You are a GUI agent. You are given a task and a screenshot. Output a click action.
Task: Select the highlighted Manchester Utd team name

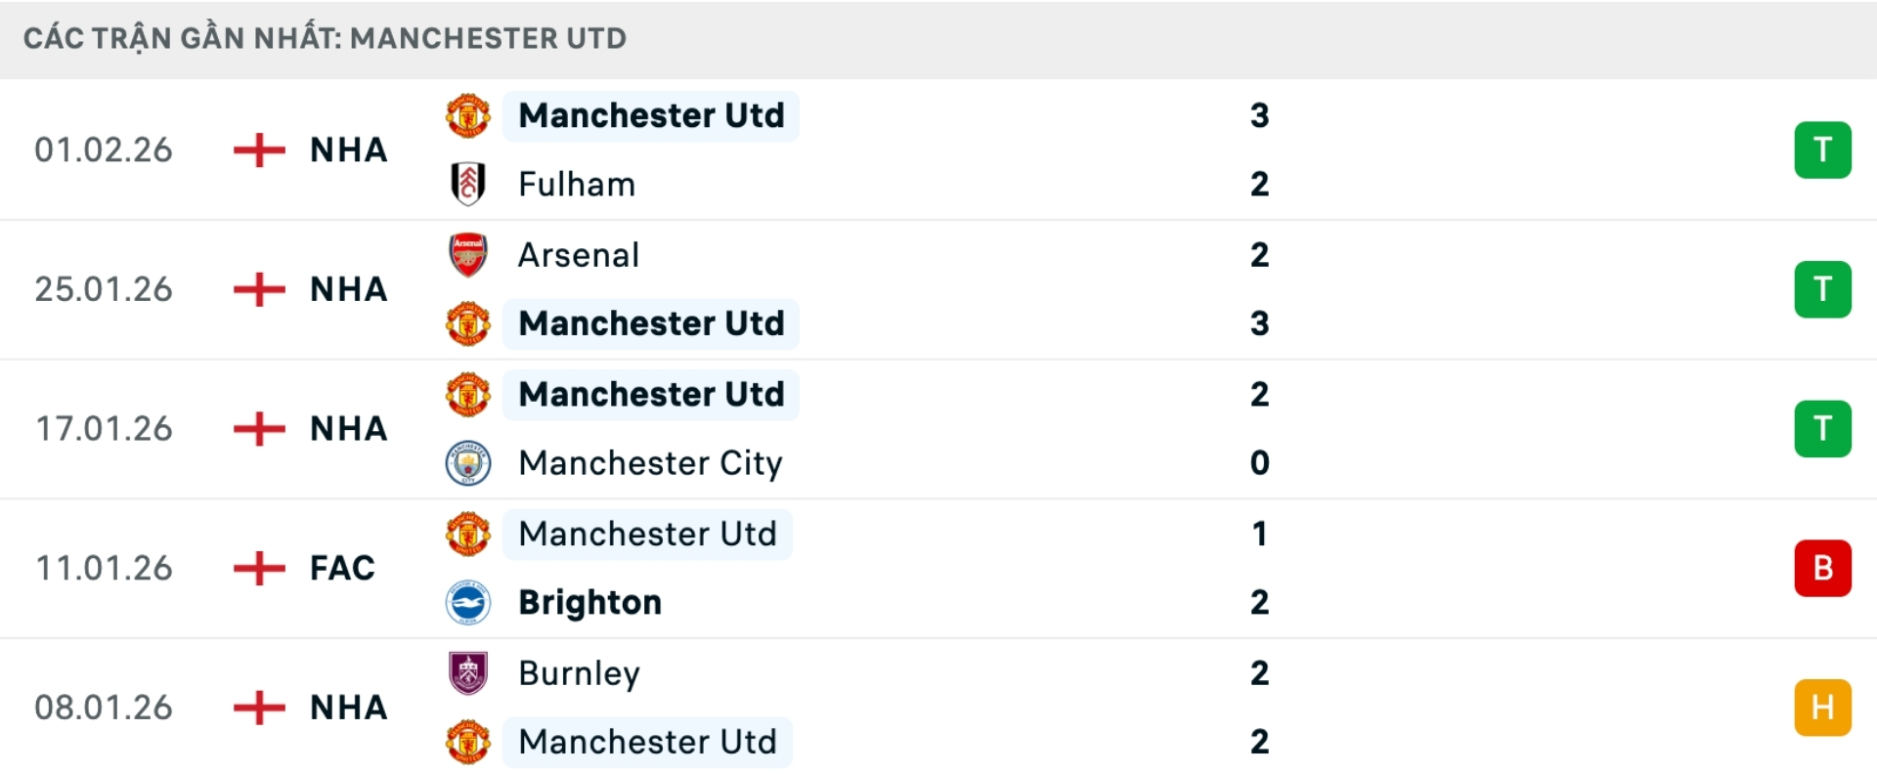(650, 115)
